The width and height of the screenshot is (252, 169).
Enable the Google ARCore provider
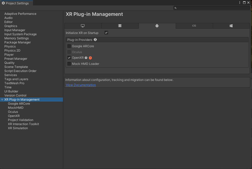tap(69, 46)
